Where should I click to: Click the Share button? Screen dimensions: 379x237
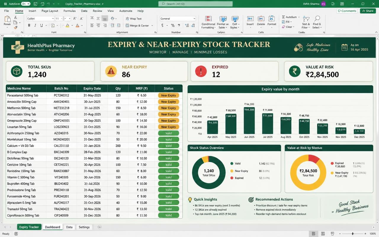pyautogui.click(x=368, y=11)
